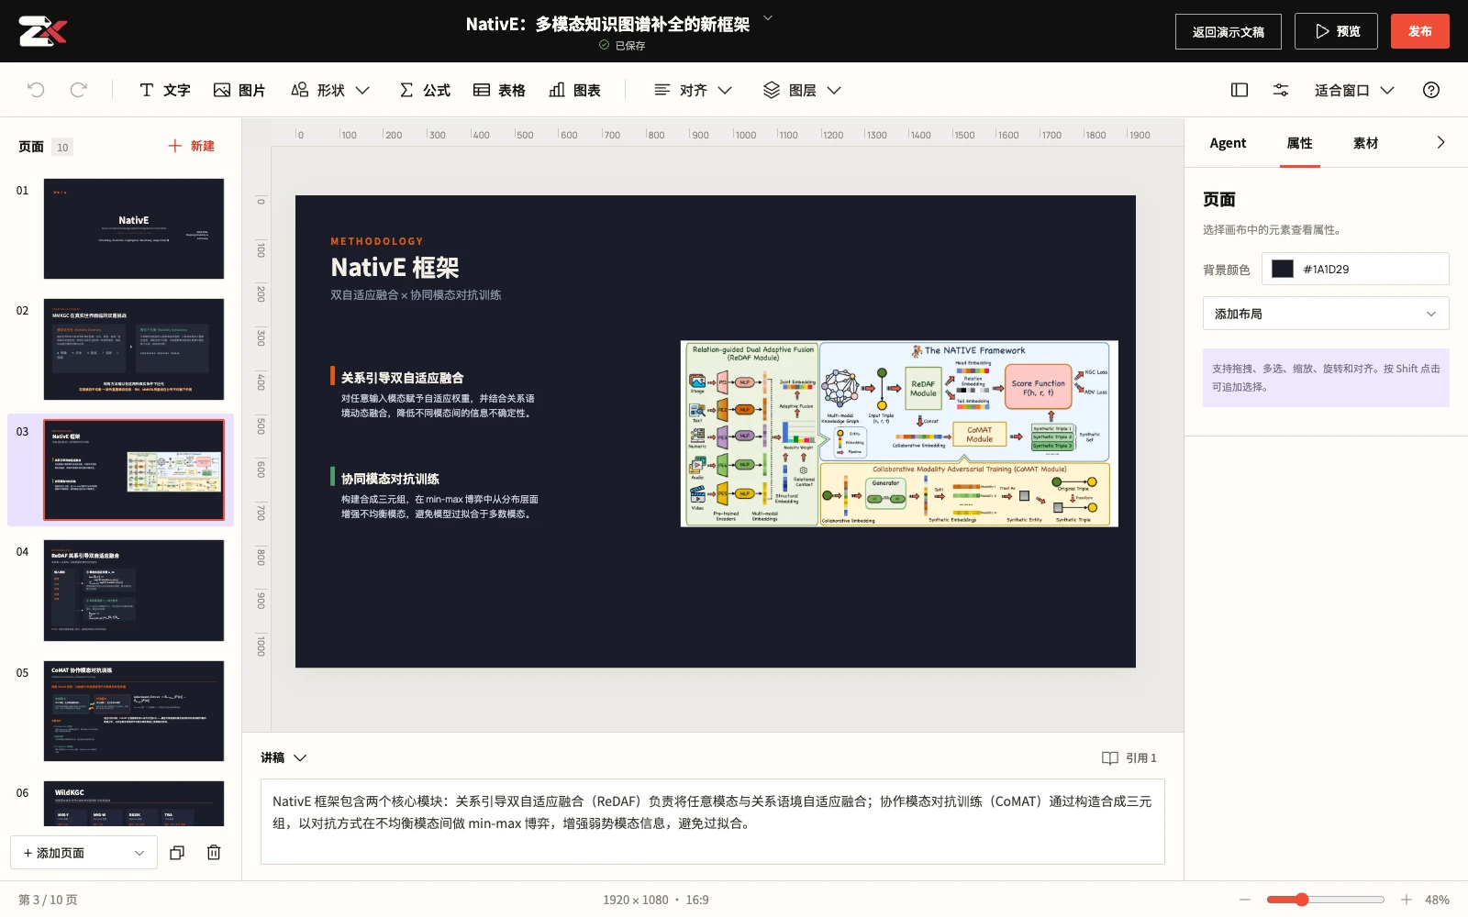Insert a chart with 图表 tool

(575, 90)
